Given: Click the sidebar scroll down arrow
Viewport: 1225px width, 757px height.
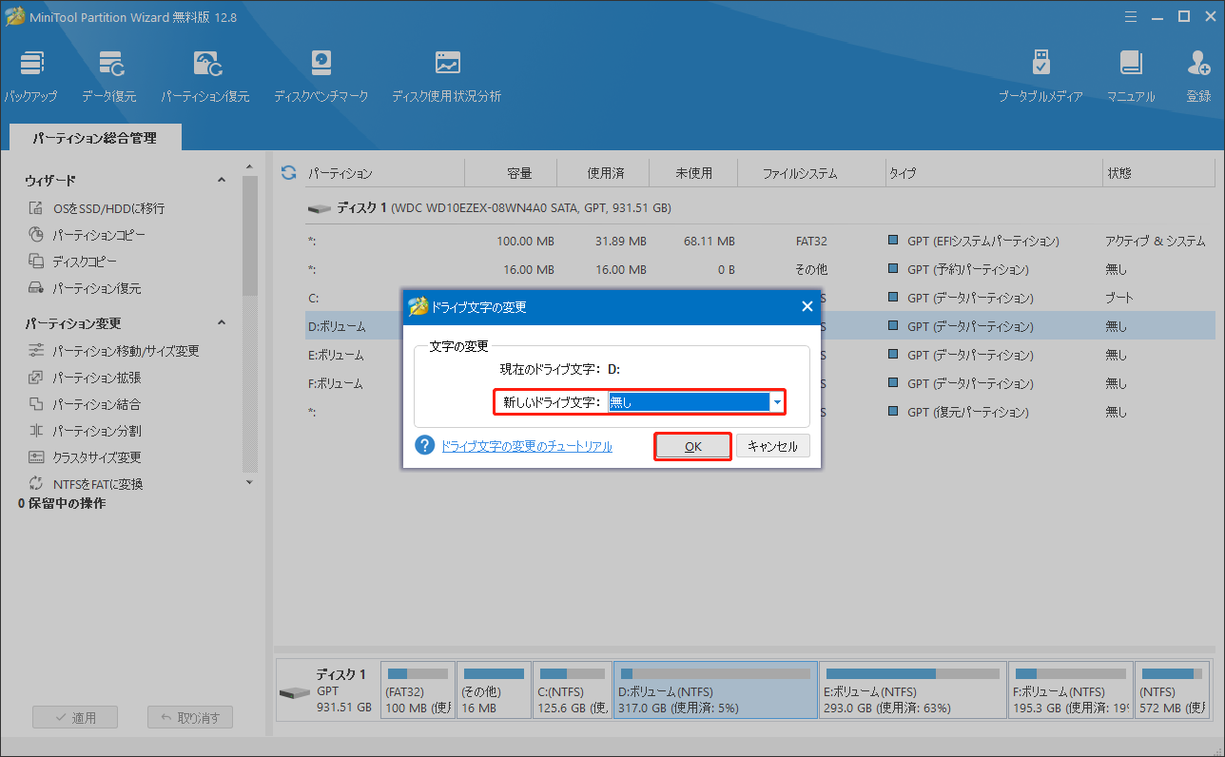Looking at the screenshot, I should (250, 482).
